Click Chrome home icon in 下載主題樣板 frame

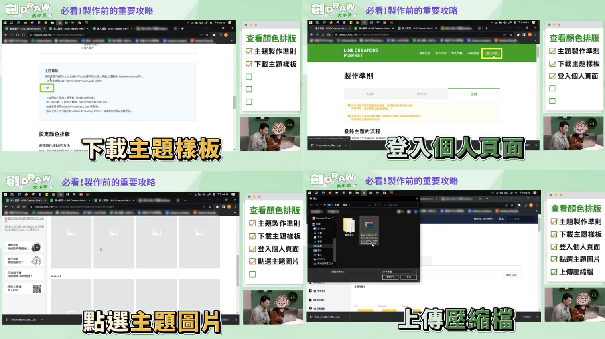point(23,35)
